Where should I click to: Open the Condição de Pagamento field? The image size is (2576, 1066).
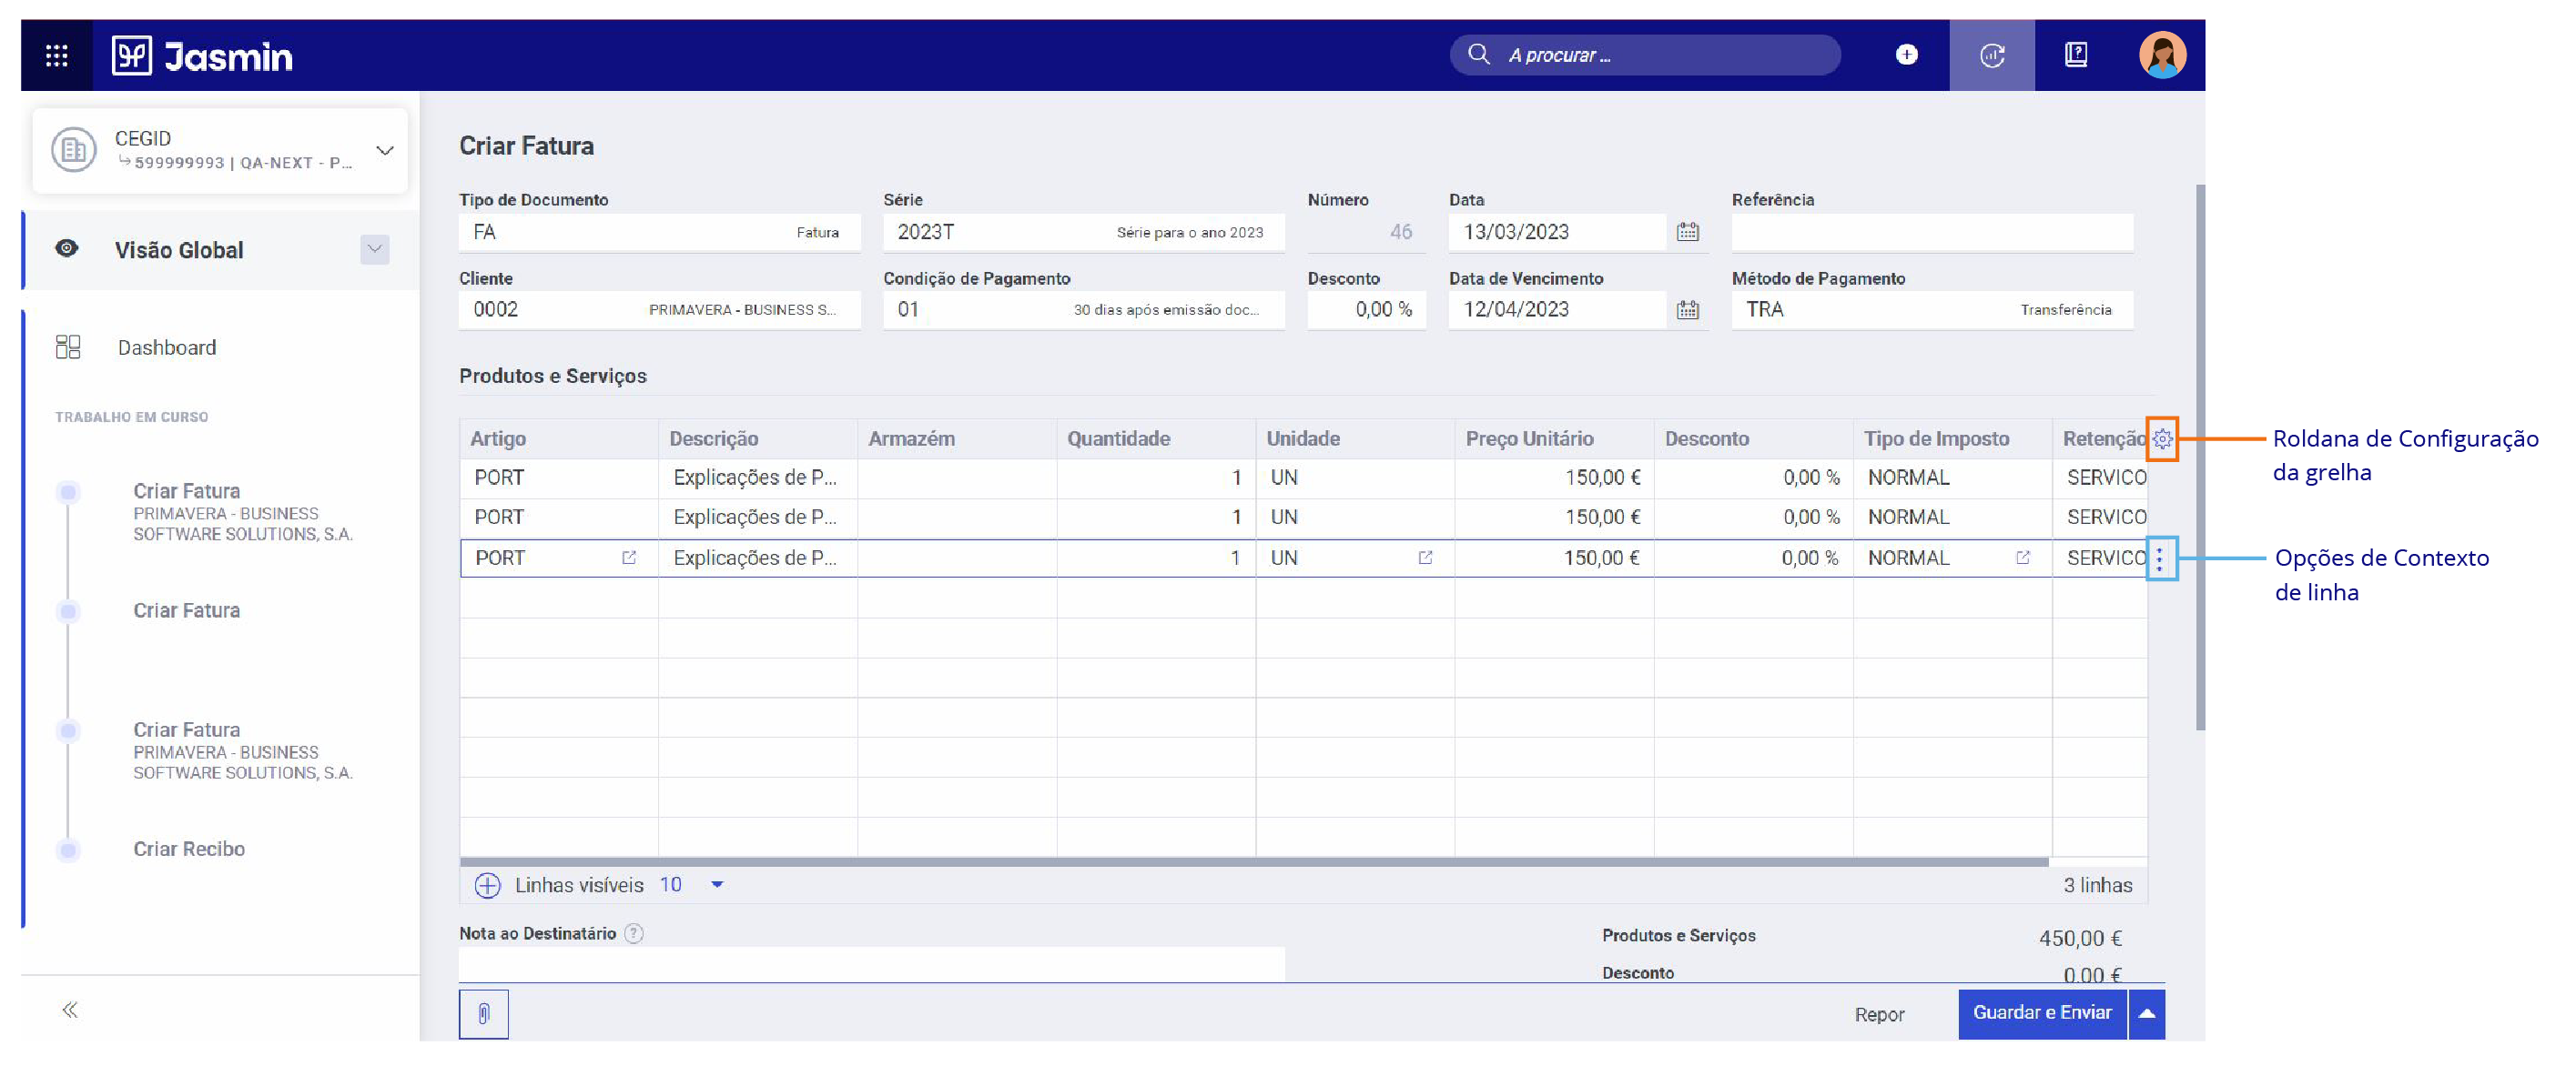click(x=1083, y=310)
